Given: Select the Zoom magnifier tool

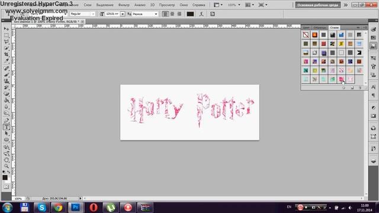Looking at the screenshot, I should pos(7,166).
